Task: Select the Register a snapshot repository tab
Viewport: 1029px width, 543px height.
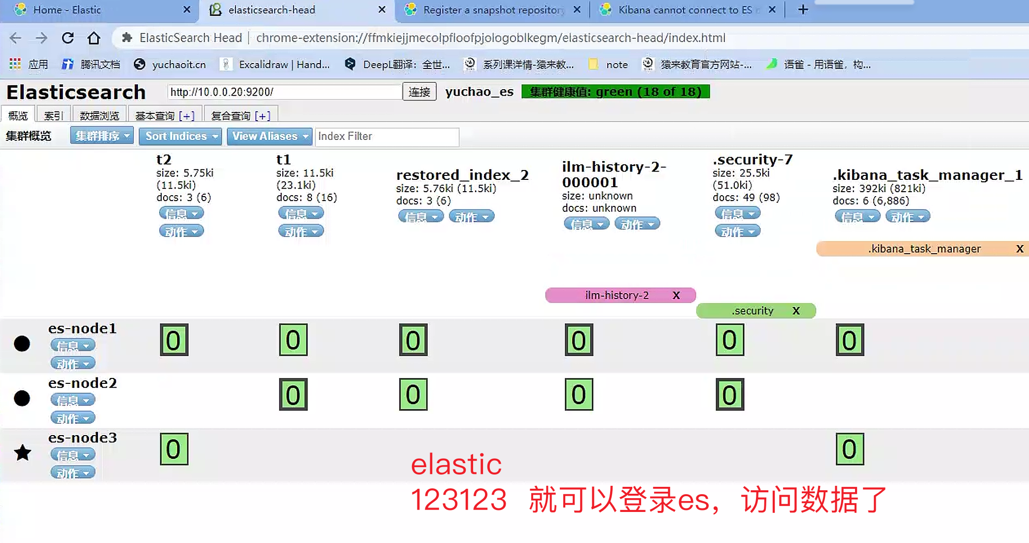Action: pos(488,9)
